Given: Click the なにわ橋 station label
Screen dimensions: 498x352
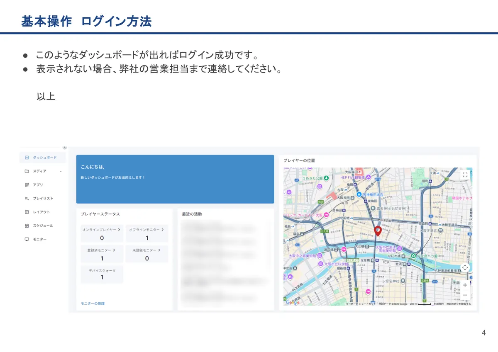Looking at the screenshot, I should (x=395, y=256).
